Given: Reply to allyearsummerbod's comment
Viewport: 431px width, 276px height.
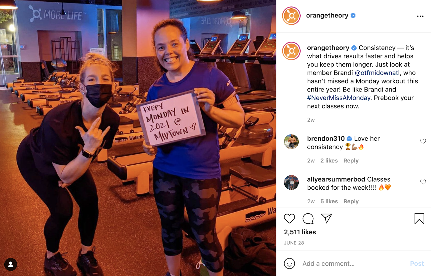Looking at the screenshot, I should click(x=351, y=201).
